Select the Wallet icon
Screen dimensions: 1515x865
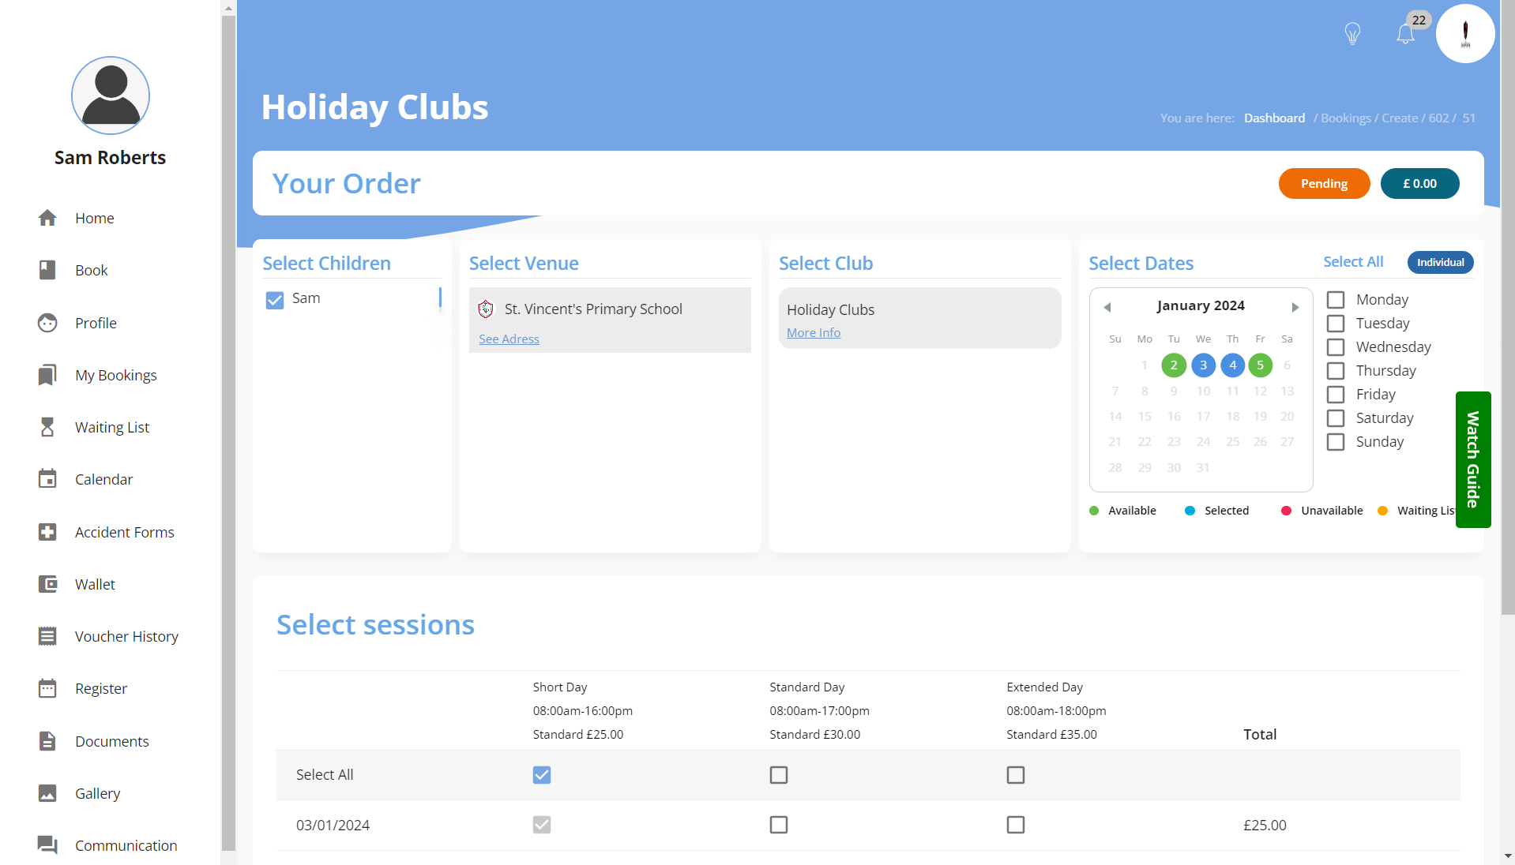coord(47,584)
